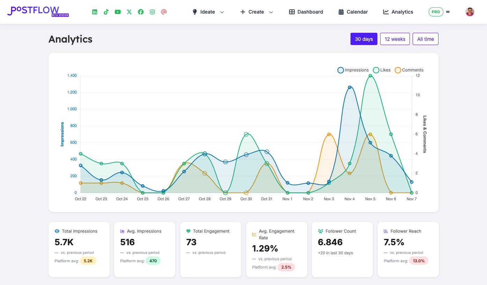Image resolution: width=487 pixels, height=285 pixels.
Task: Select the X (Twitter) icon
Action: (x=129, y=12)
